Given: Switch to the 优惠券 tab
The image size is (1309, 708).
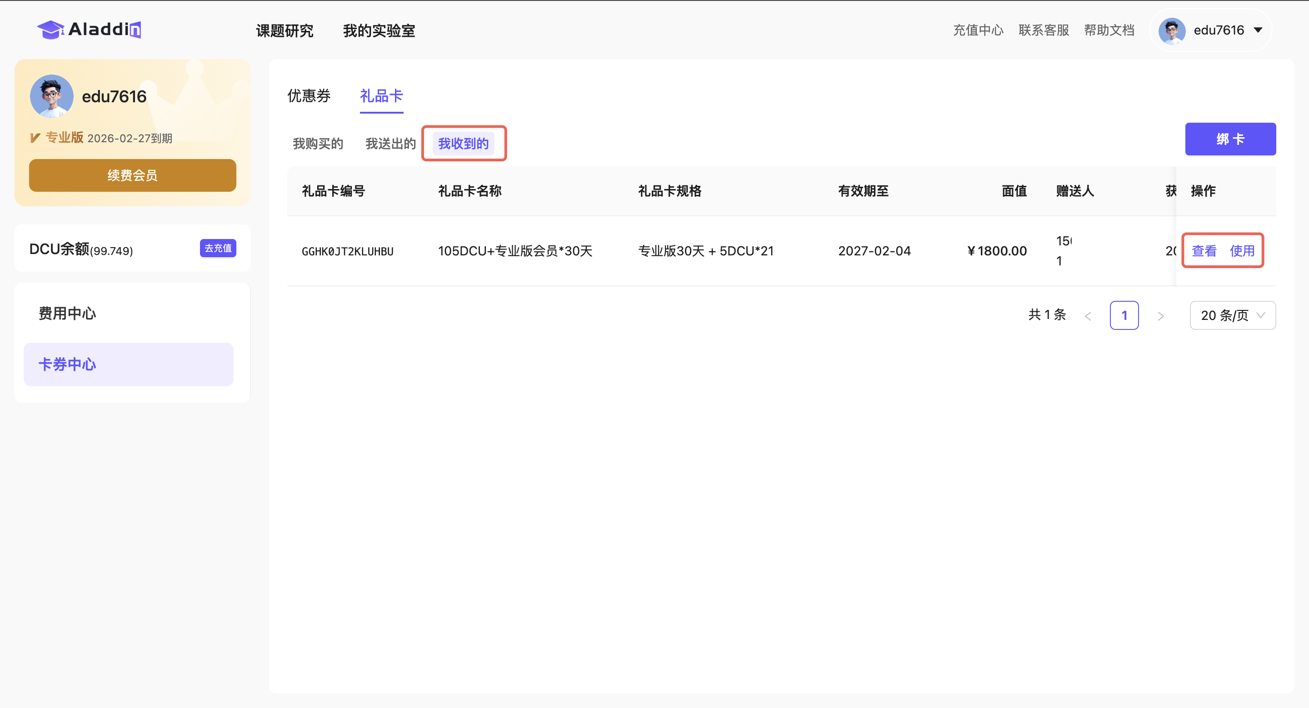Looking at the screenshot, I should pyautogui.click(x=309, y=95).
